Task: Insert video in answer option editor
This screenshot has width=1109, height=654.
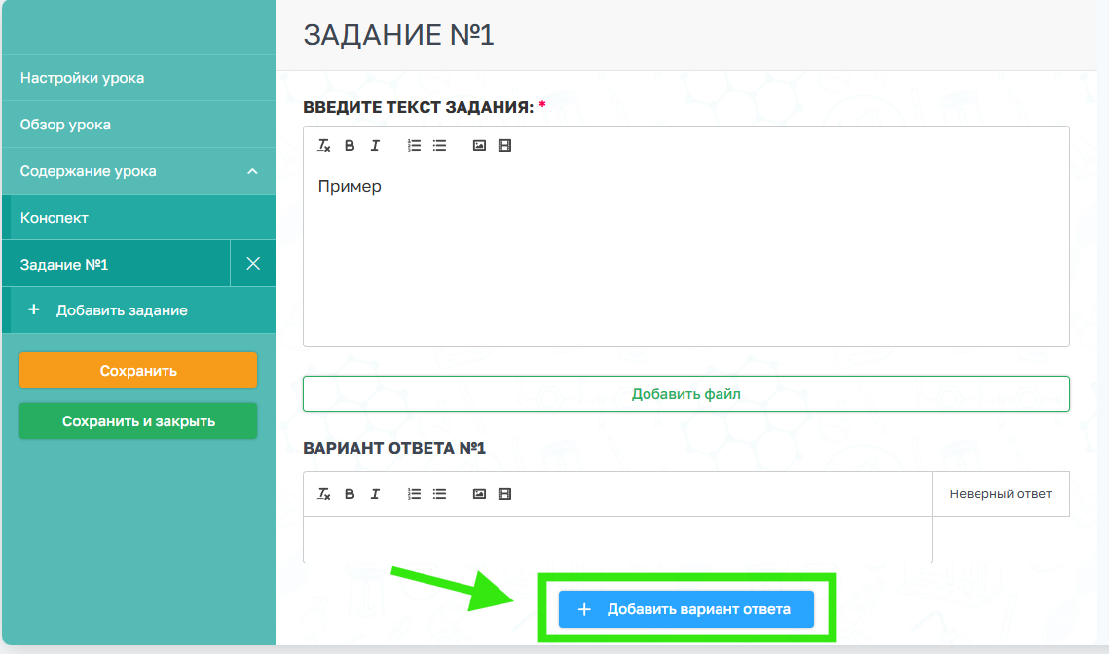Action: (x=504, y=494)
